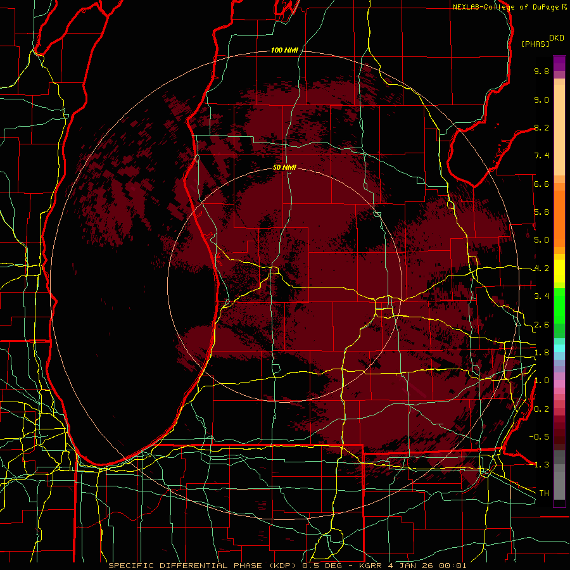Image resolution: width=570 pixels, height=570 pixels.
Task: Click the 5.8 scale value
Action: click(x=541, y=212)
